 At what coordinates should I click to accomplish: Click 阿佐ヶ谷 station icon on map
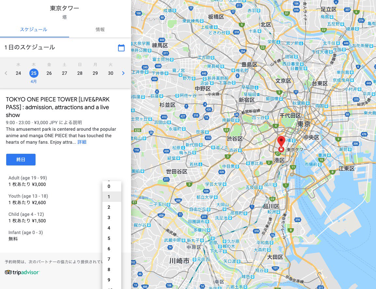pyautogui.click(x=177, y=96)
